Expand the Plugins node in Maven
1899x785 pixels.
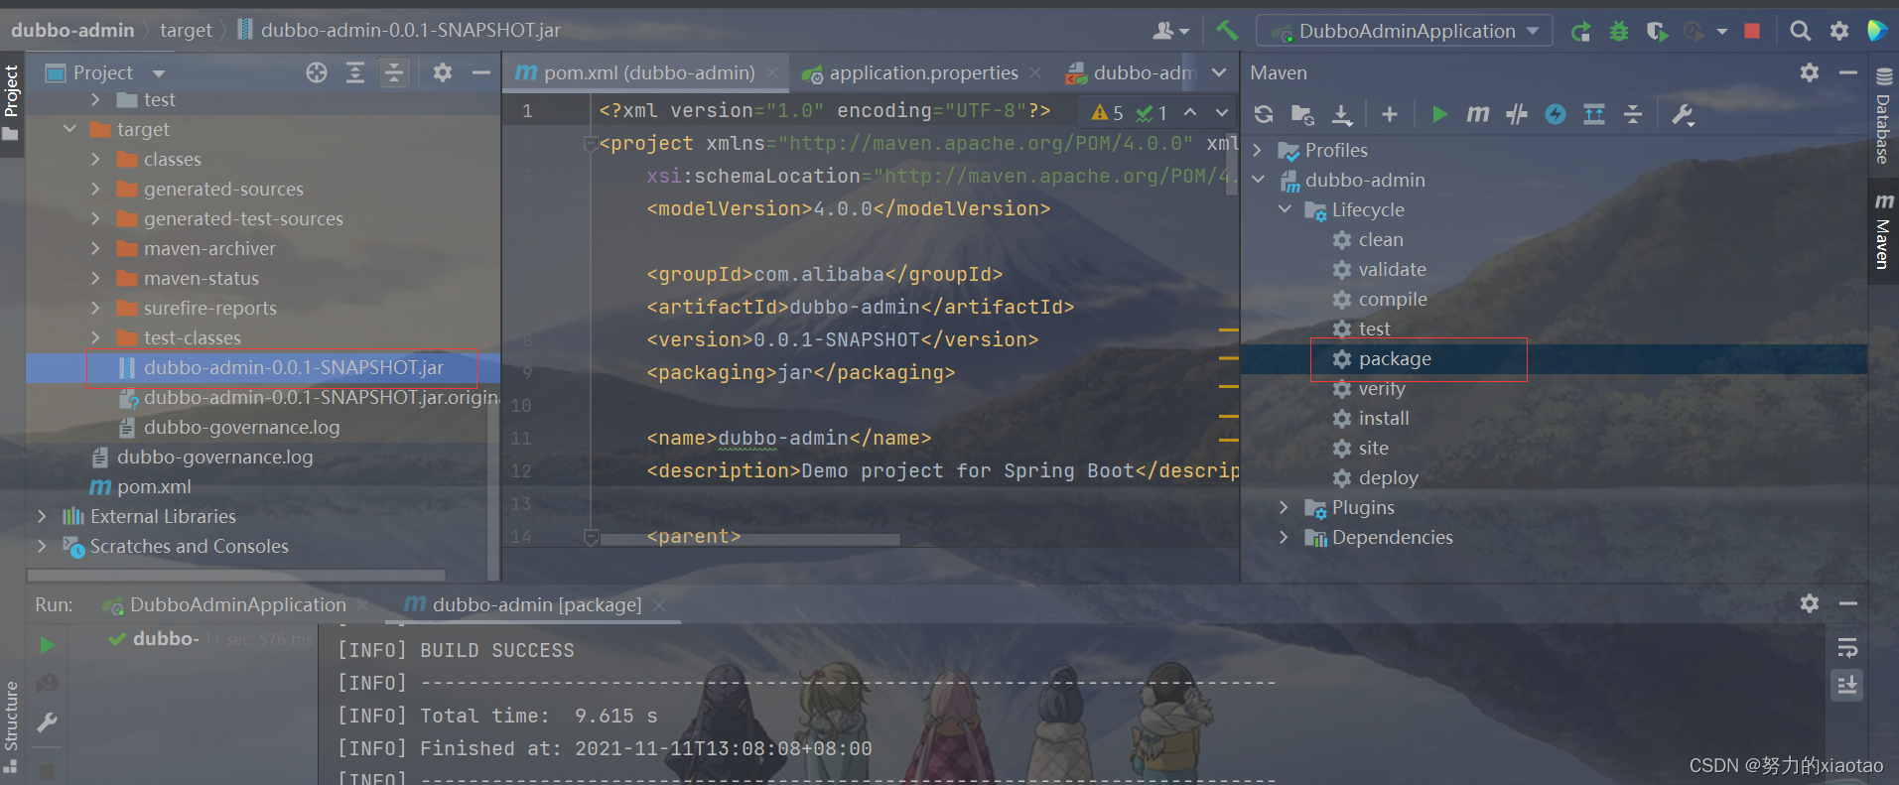(x=1285, y=507)
